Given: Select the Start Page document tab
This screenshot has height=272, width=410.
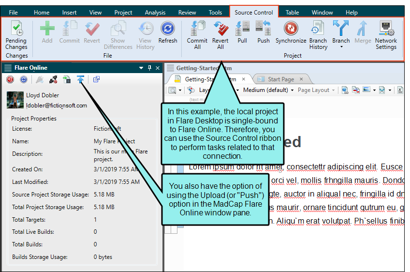Looking at the screenshot, I should 281,79.
